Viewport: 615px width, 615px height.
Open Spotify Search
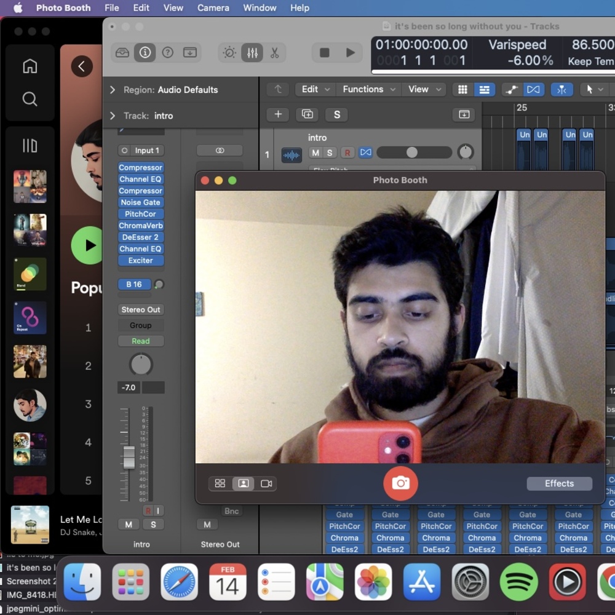(x=30, y=99)
